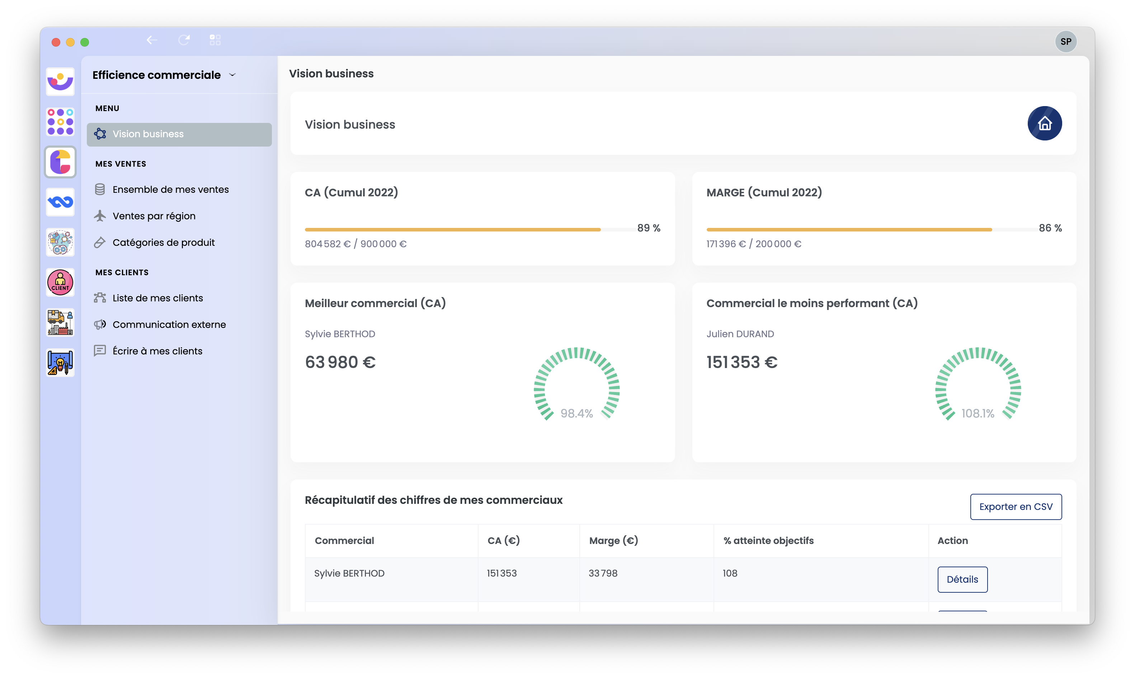
Task: Click megaphone icon beside Communication externe
Action: click(100, 324)
